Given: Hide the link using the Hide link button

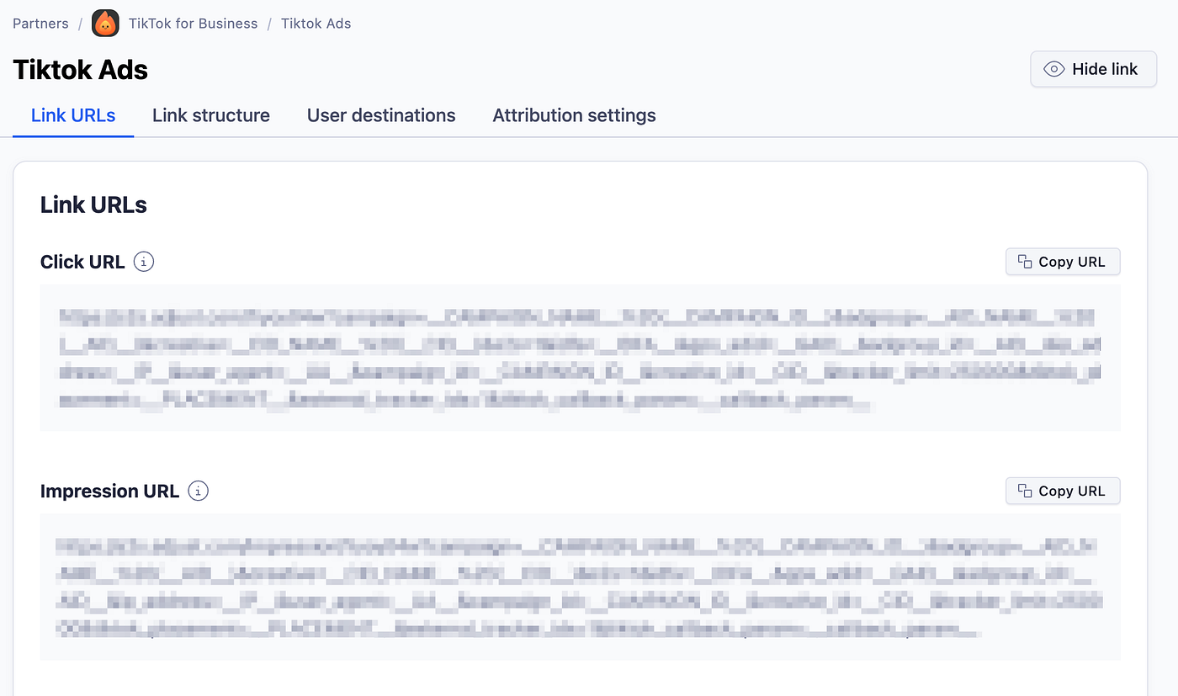Looking at the screenshot, I should [x=1093, y=69].
